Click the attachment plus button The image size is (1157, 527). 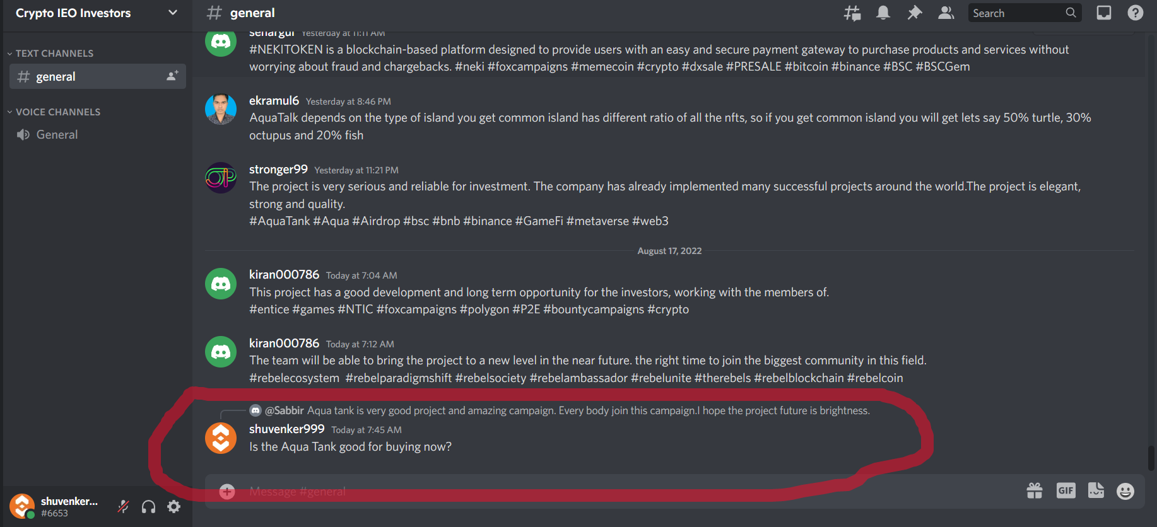point(227,491)
